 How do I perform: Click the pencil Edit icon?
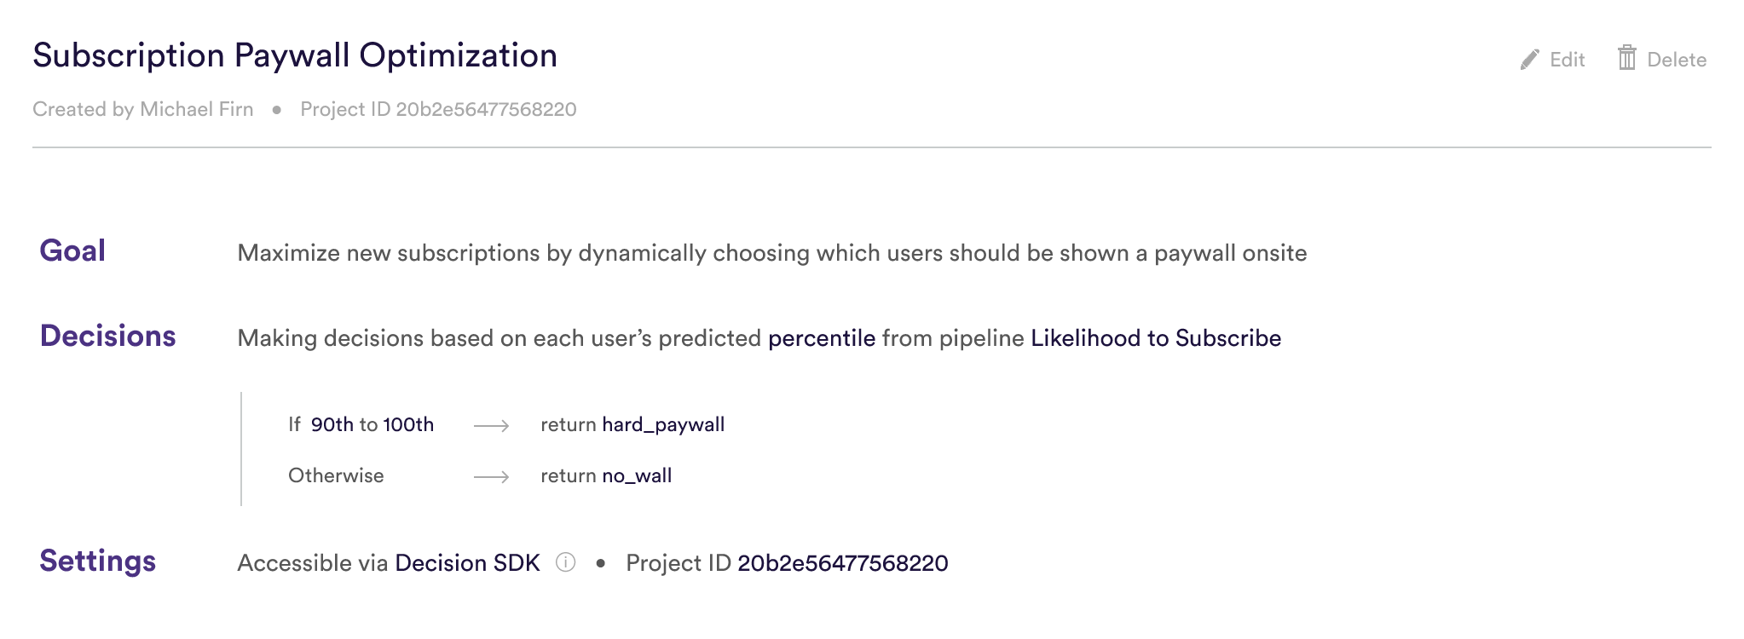1530,60
